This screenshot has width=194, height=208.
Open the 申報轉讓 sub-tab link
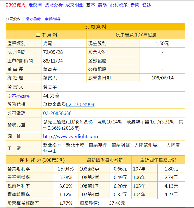pyautogui.click(x=53, y=19)
